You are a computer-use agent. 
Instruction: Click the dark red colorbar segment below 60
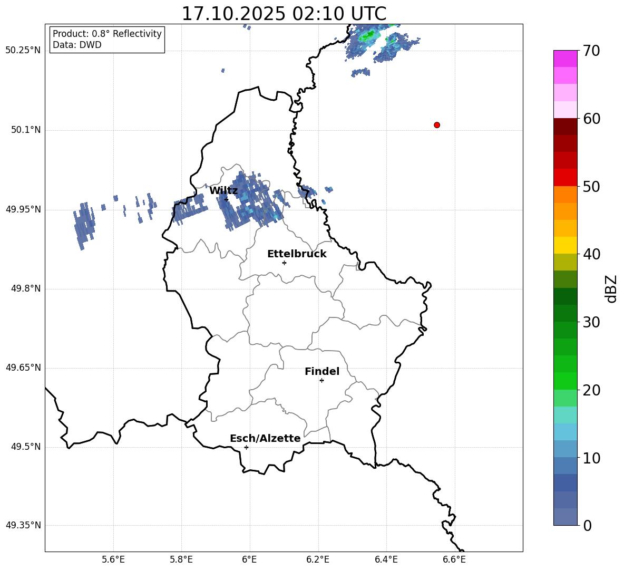[x=565, y=127]
